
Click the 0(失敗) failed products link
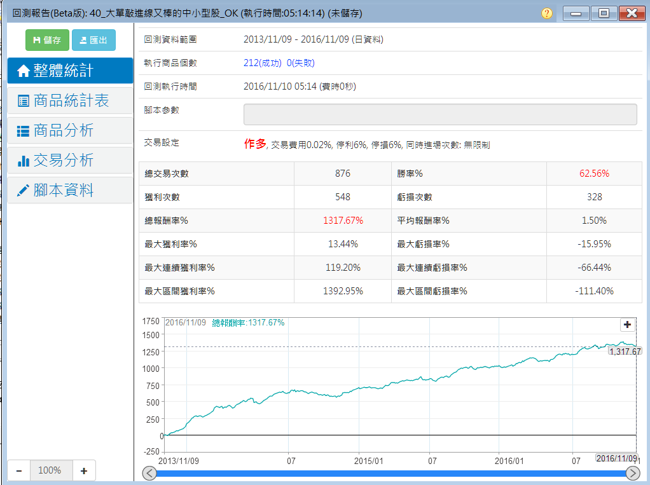coord(300,63)
